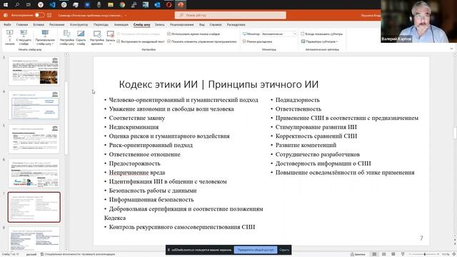457x257 pixels.
Task: Click 'Прекратить общий доступ' Zoom sharing button
Action: 256,250
